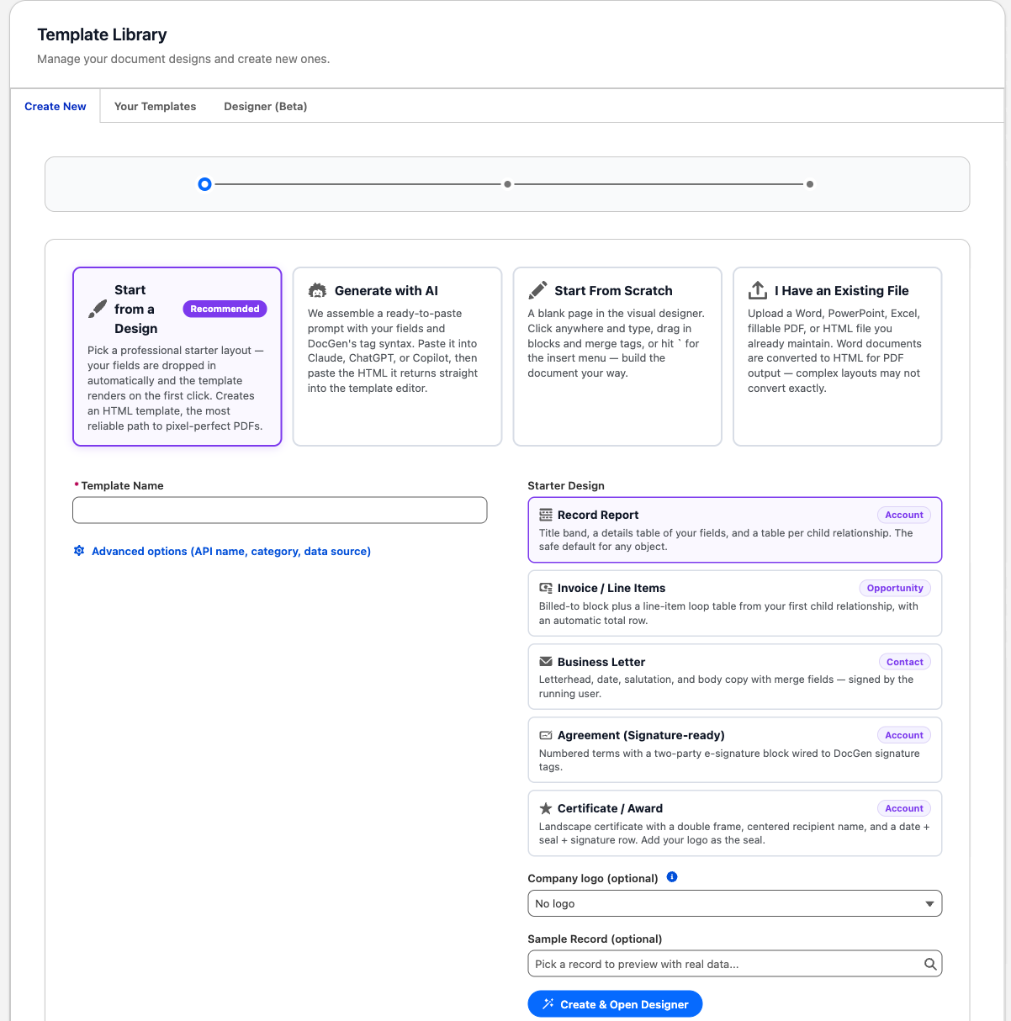Click the magic wand icon on Create button
The width and height of the screenshot is (1011, 1021).
click(x=548, y=1004)
